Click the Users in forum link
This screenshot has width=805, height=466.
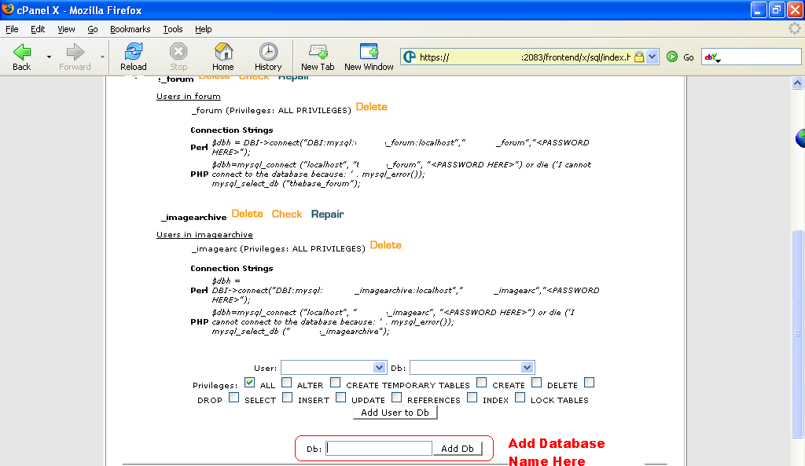(189, 97)
